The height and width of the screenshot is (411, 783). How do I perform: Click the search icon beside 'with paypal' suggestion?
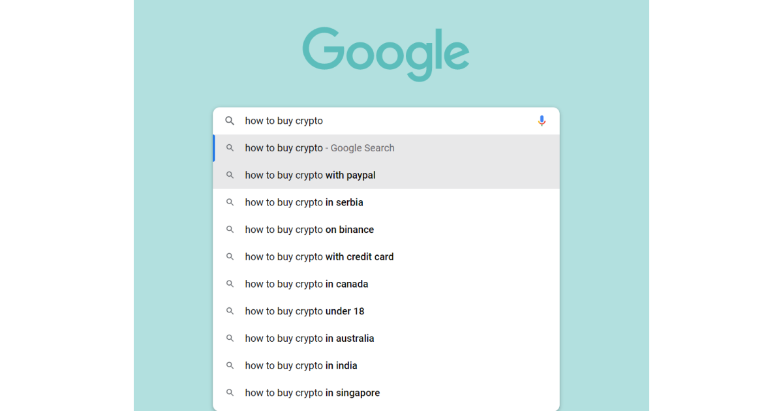click(230, 175)
